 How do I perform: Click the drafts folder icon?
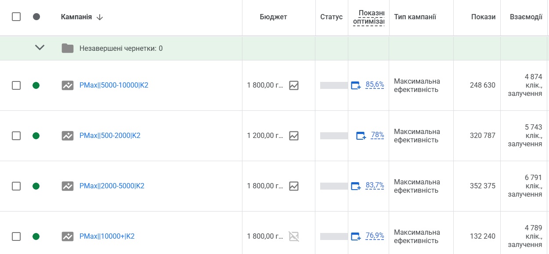coord(68,48)
